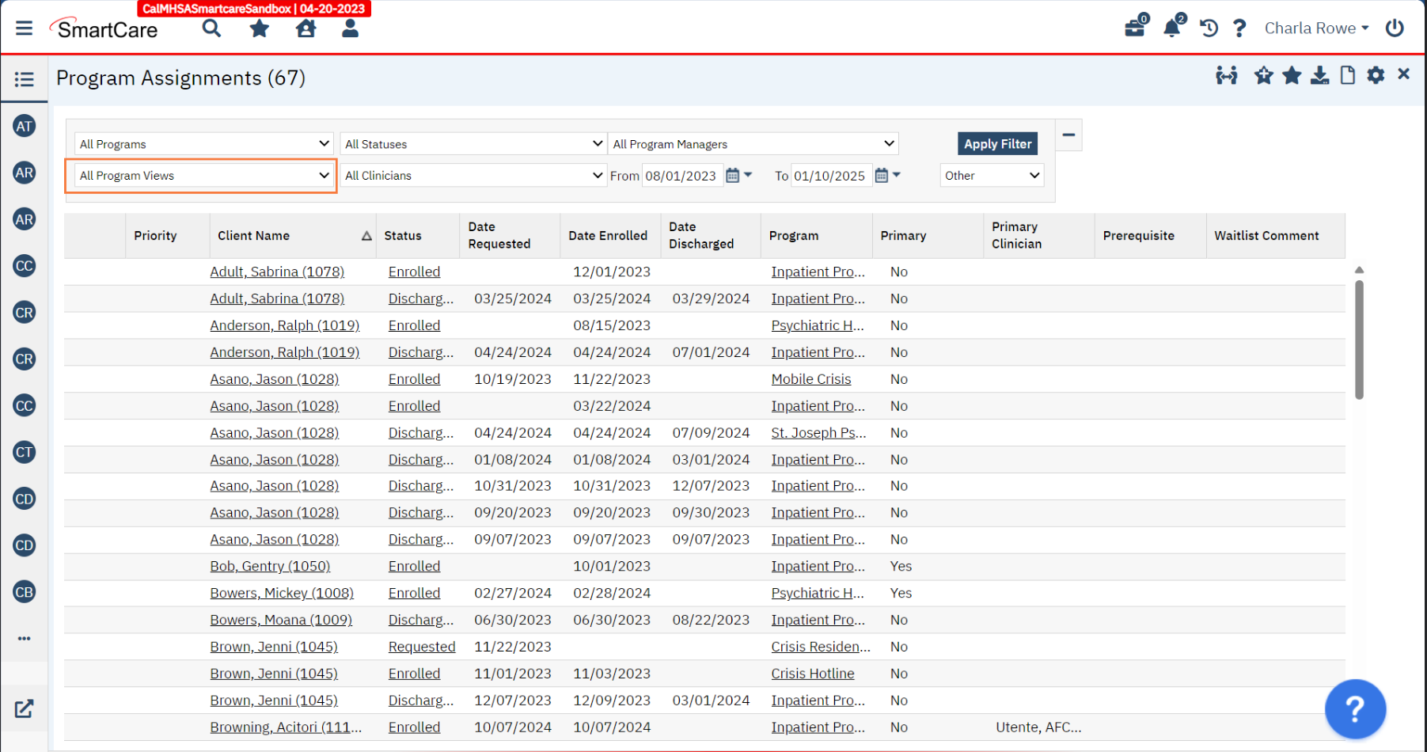Click the vertical scrollbar of the list

coord(1359,340)
